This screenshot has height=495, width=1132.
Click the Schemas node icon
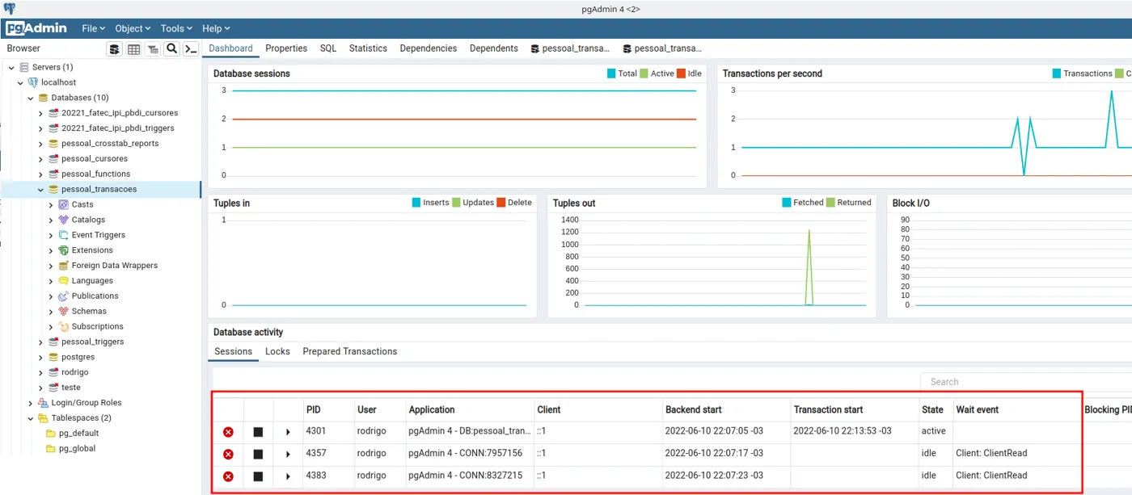coord(63,311)
